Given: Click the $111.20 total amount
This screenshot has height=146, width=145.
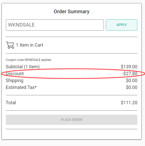Looking at the screenshot, I should click(129, 103).
